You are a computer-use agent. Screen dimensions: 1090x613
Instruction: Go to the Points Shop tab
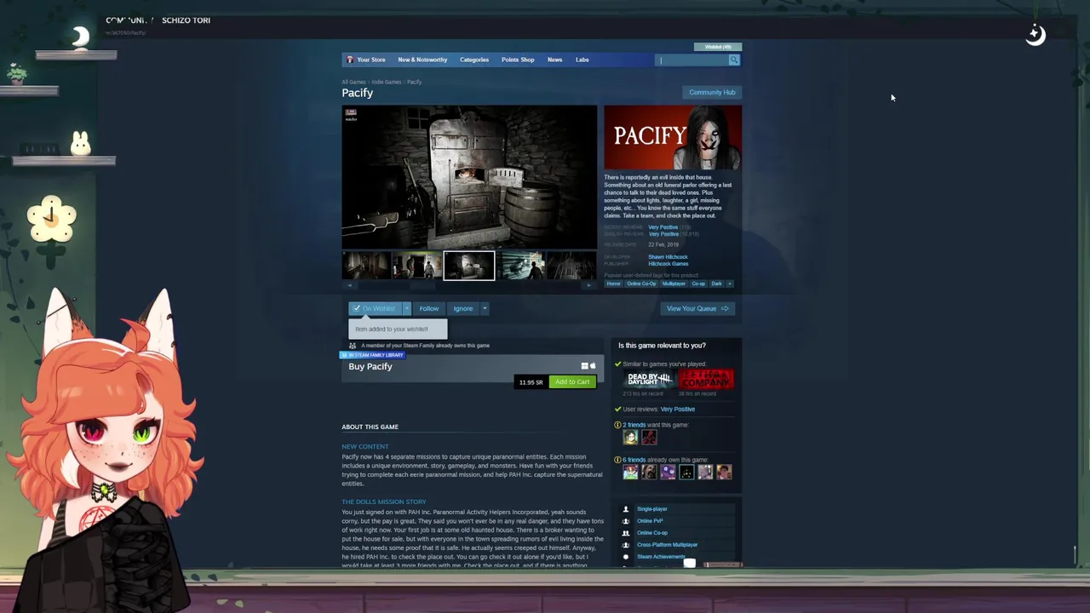(x=518, y=60)
